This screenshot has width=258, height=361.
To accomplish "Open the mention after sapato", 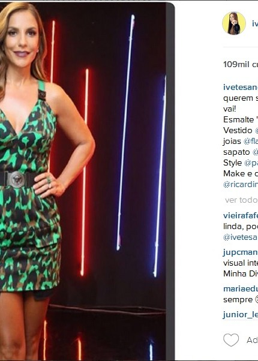I will (255, 152).
